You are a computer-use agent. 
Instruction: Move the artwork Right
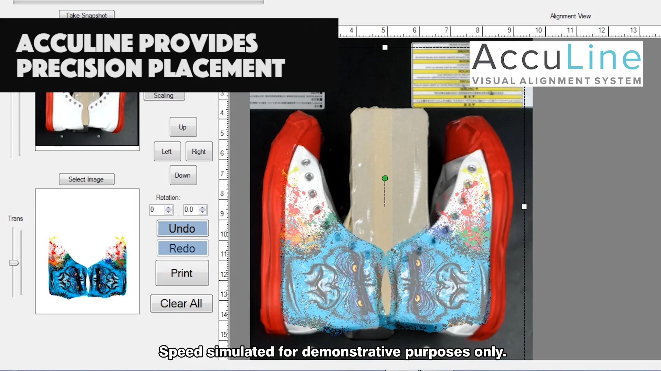199,151
